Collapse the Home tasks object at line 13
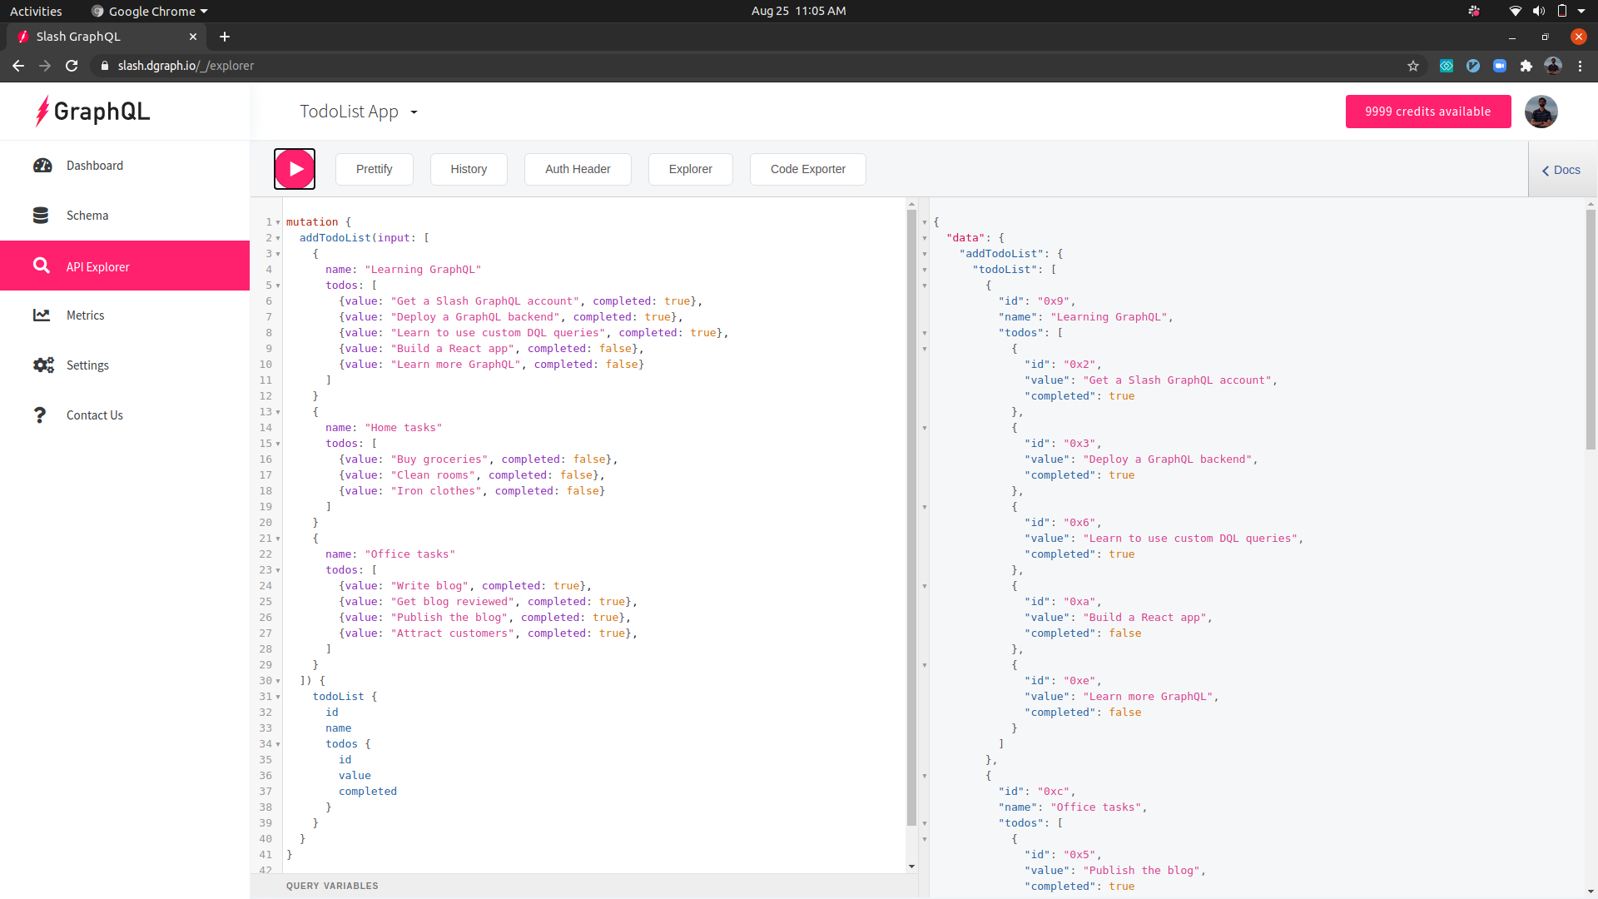The width and height of the screenshot is (1598, 899). 278,412
